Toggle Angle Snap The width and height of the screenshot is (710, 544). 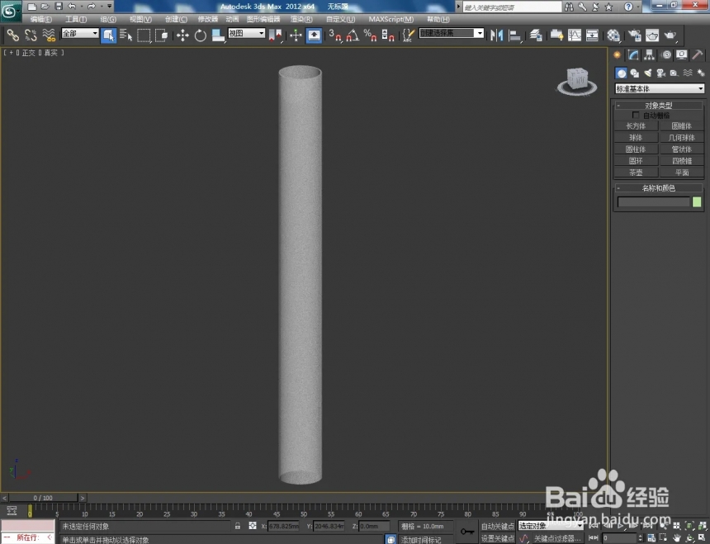click(353, 35)
